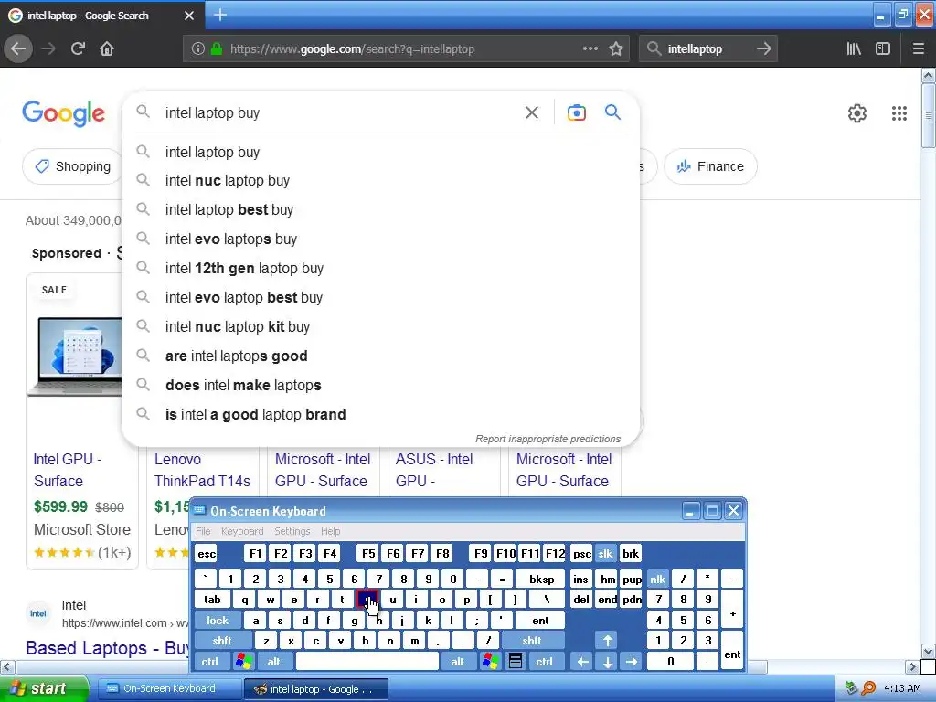The width and height of the screenshot is (936, 702).
Task: Click the right arrow key on on-screen keyboard
Action: 632,662
